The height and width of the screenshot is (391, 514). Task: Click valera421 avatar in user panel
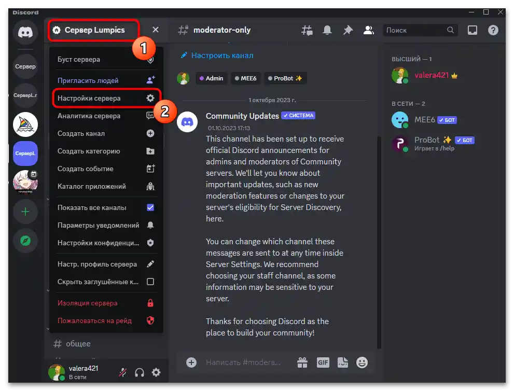(x=57, y=372)
